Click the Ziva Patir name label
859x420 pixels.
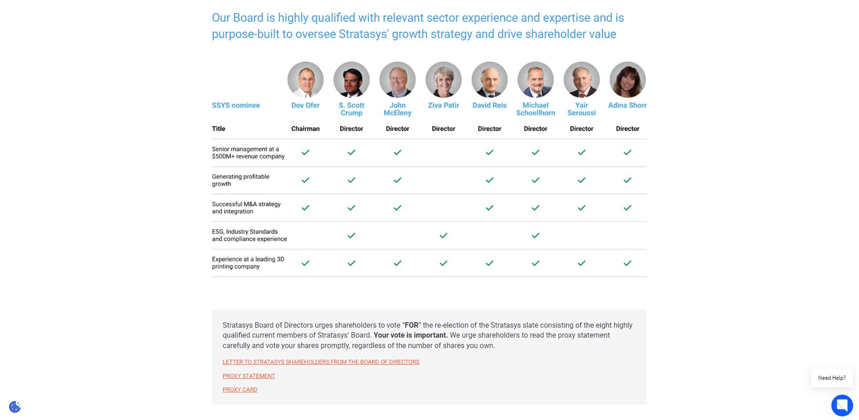[443, 105]
